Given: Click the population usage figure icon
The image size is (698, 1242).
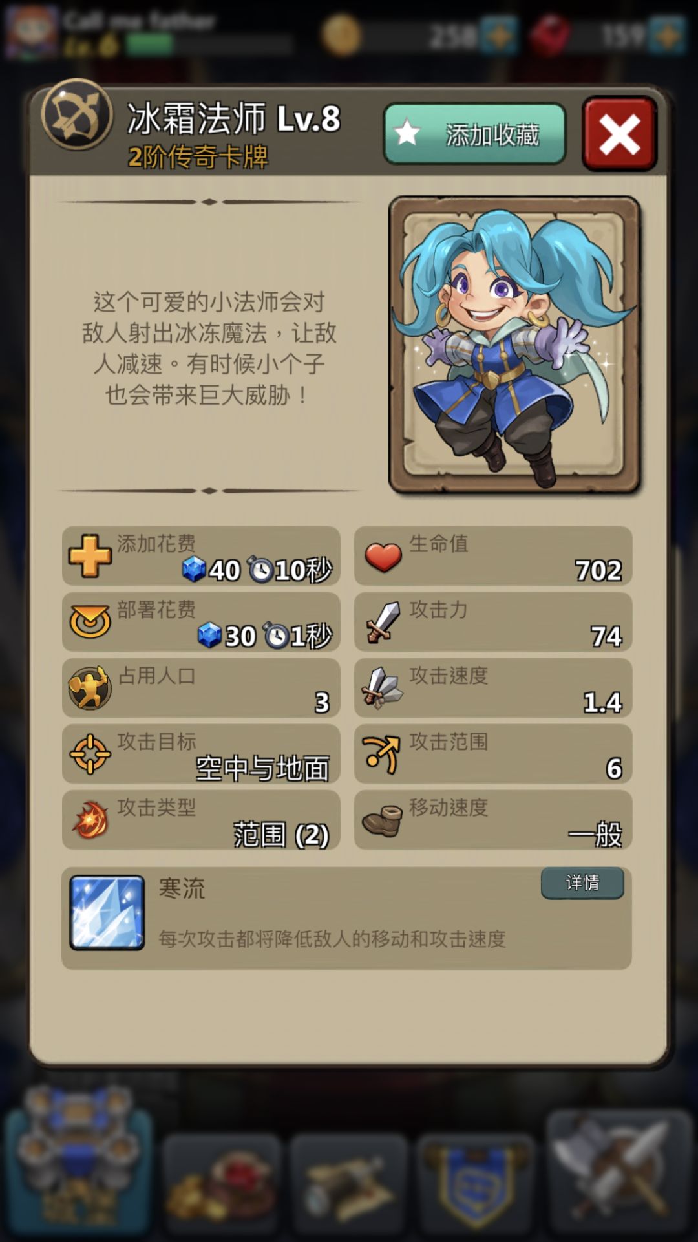Looking at the screenshot, I should [x=90, y=688].
